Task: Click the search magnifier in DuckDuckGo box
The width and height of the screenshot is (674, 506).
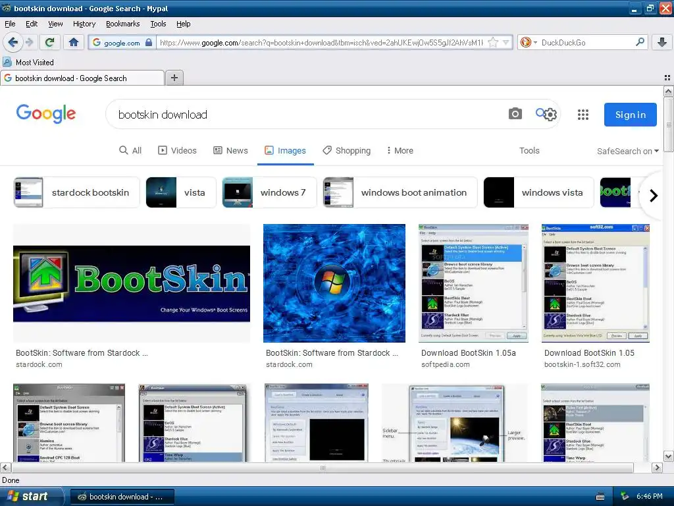Action: pos(640,42)
